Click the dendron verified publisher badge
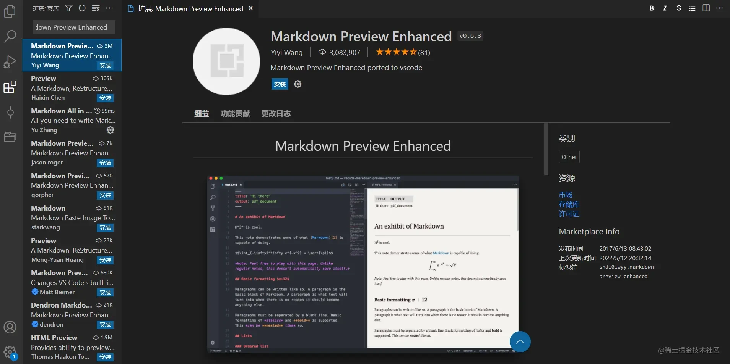The image size is (730, 364). point(35,324)
